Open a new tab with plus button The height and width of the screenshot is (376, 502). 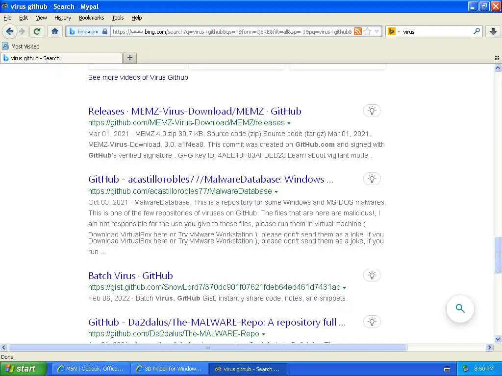pos(129,58)
